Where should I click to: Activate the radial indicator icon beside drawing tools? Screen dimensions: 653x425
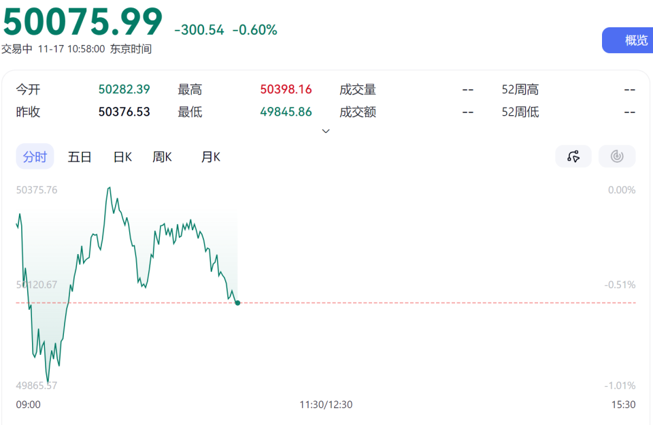click(617, 156)
